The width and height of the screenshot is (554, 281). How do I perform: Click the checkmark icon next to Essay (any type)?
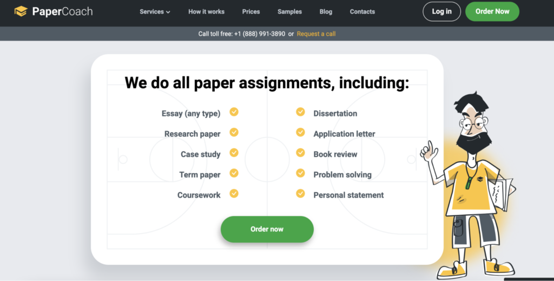pos(234,112)
